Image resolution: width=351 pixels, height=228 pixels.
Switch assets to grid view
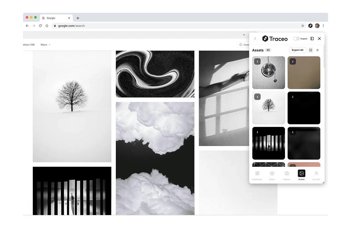pyautogui.click(x=310, y=50)
